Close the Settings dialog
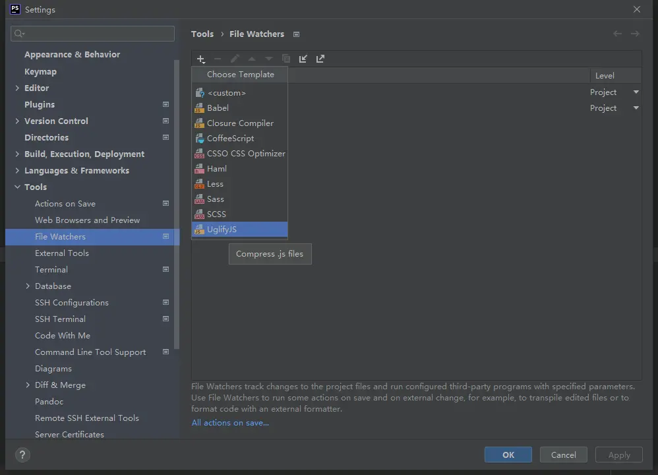Screen dimensions: 658x475 pyautogui.click(x=637, y=9)
